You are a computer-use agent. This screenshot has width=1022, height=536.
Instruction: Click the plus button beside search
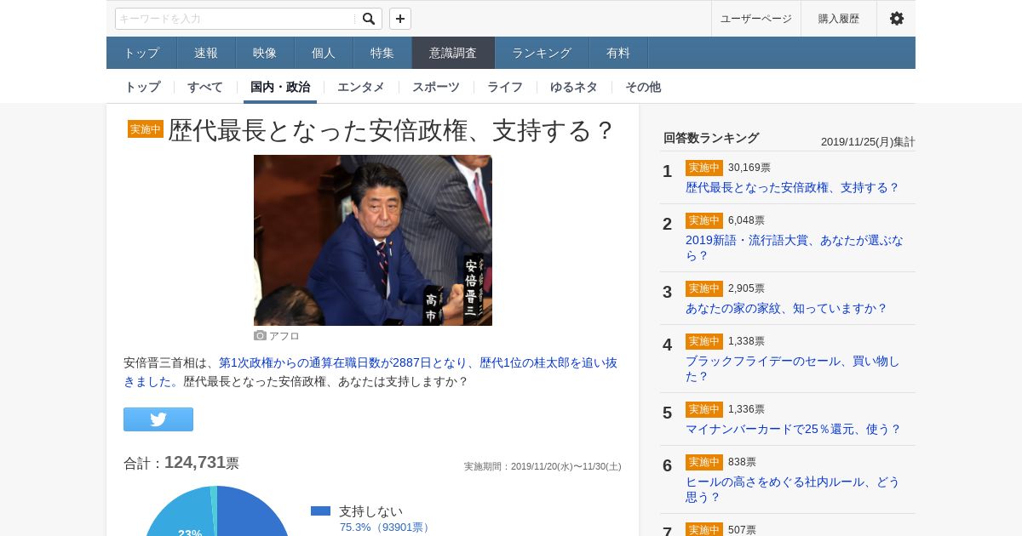pyautogui.click(x=400, y=19)
